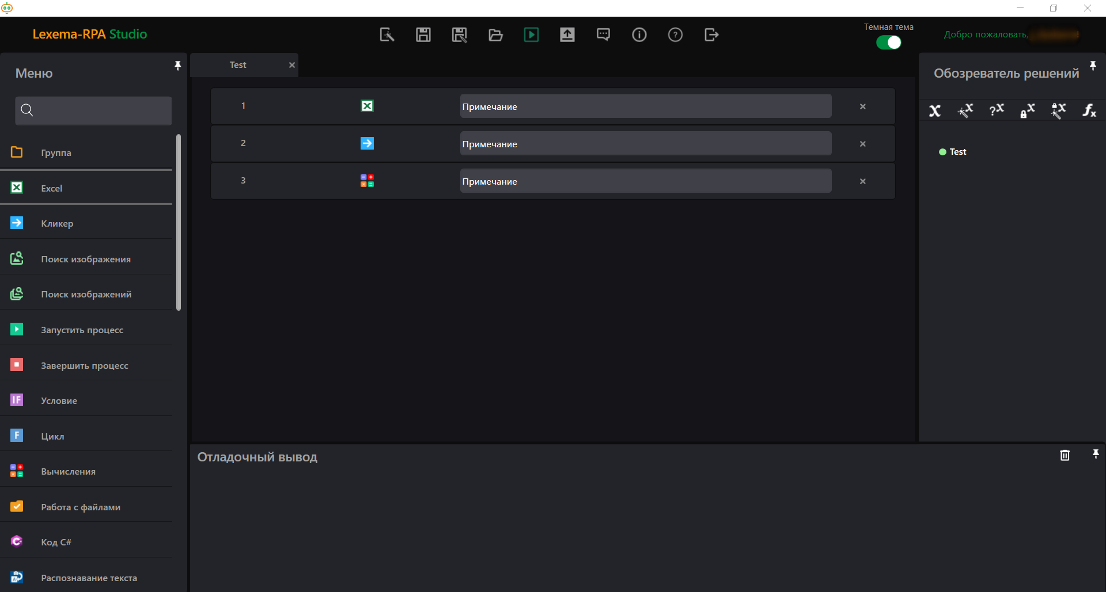The height and width of the screenshot is (592, 1106).
Task: Run the process with the green play icon
Action: pos(531,35)
